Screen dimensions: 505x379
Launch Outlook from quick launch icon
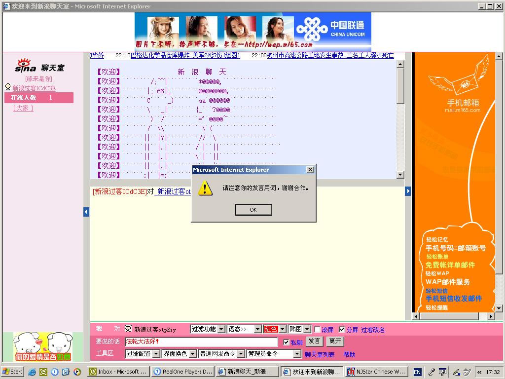pyautogui.click(x=43, y=372)
